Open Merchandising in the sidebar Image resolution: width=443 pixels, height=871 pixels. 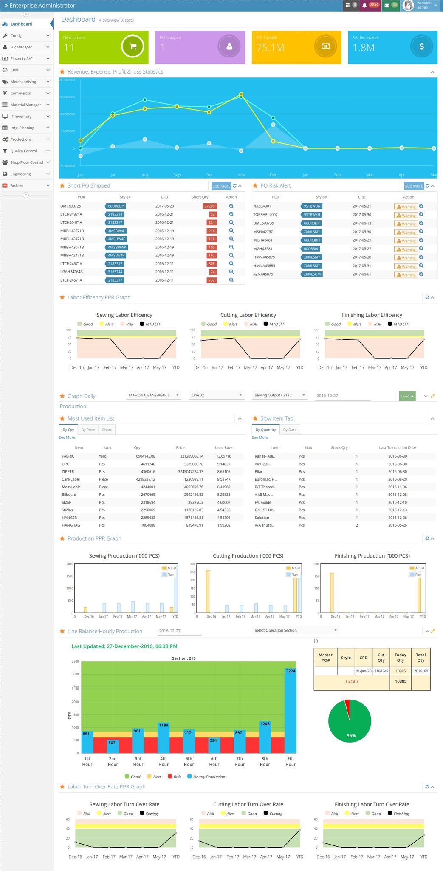pyautogui.click(x=26, y=82)
